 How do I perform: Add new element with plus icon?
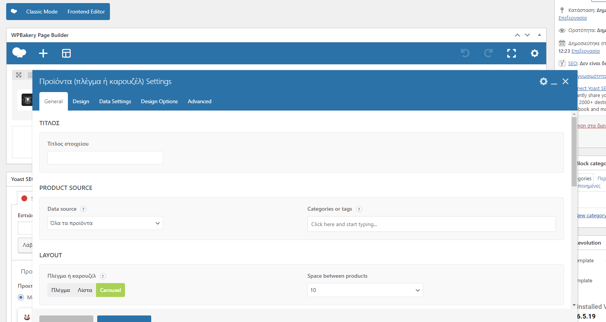click(x=43, y=53)
